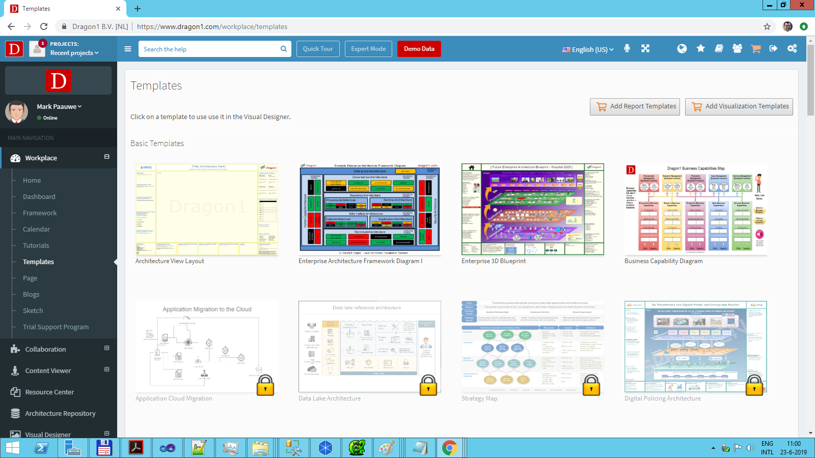Viewport: 815px width, 458px height.
Task: Click the sign-out arrow icon
Action: [773, 48]
